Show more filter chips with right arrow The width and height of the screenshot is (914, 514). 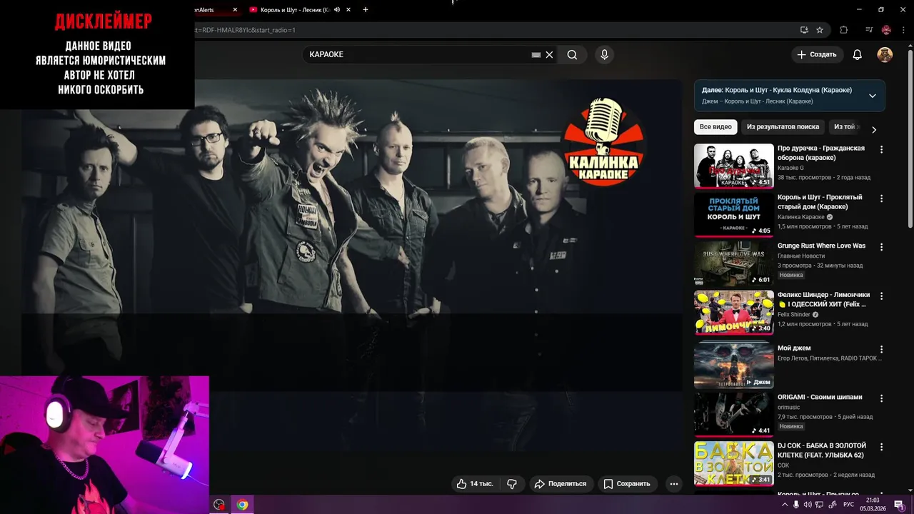click(873, 129)
